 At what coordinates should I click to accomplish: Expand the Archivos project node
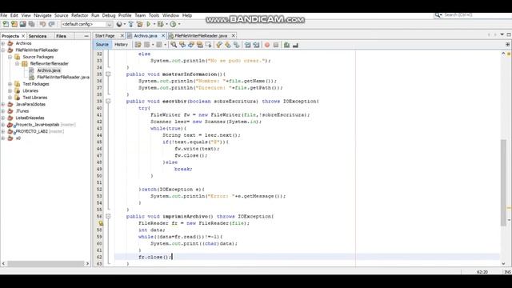click(3, 43)
